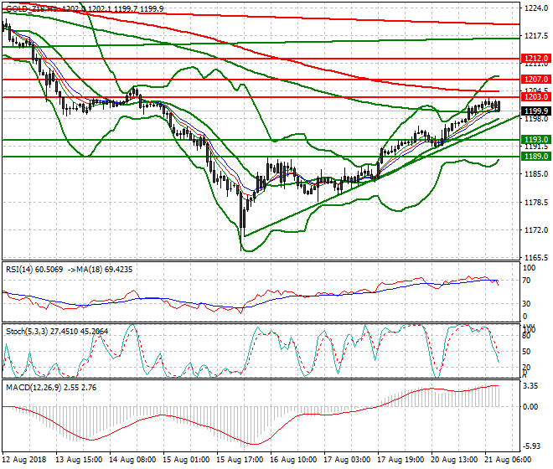Viewport: 553px width, 469px height.
Task: Click the 1199.9 current price label
Action: click(x=535, y=111)
